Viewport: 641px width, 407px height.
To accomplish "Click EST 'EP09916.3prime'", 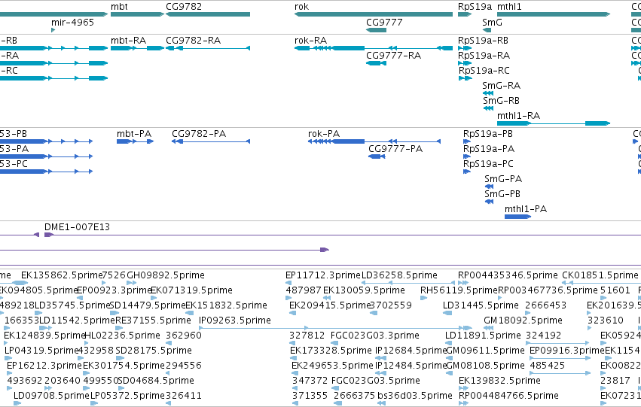I will click(566, 351).
